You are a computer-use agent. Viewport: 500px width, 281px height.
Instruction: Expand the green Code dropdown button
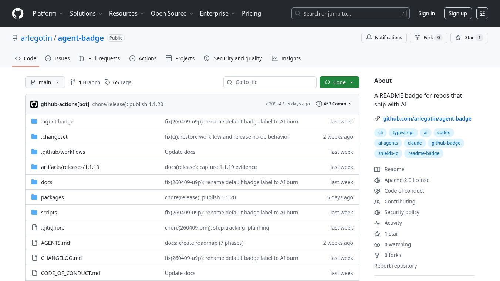click(x=339, y=82)
